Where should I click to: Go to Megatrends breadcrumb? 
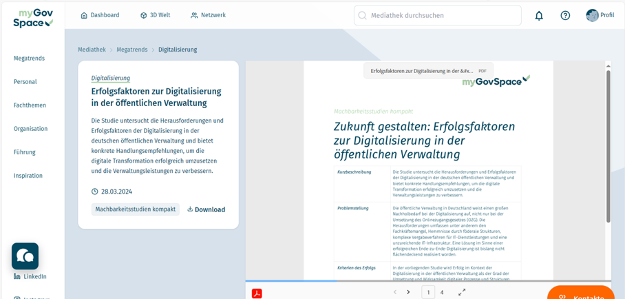(x=132, y=50)
